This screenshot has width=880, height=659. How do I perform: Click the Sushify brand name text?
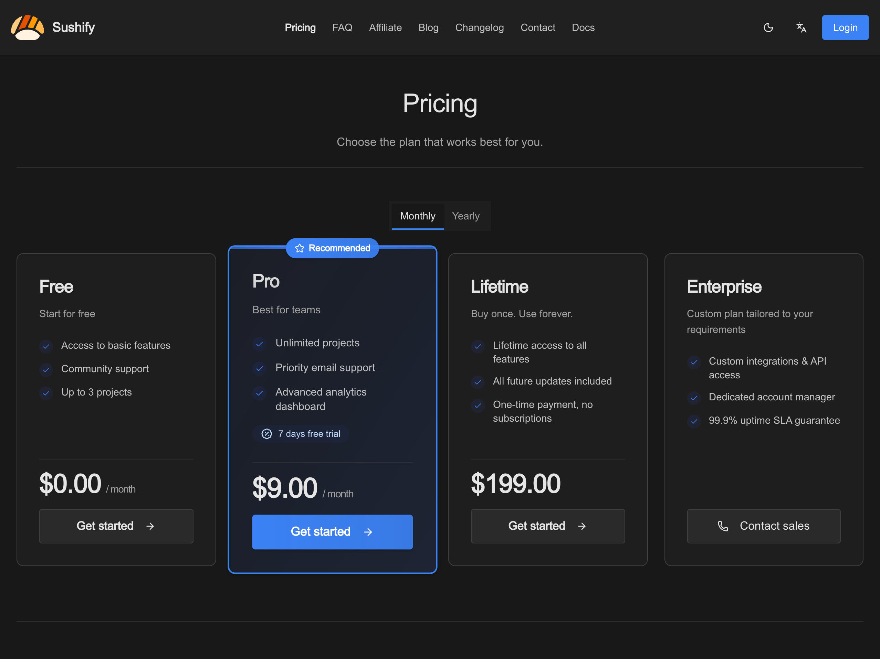(x=74, y=28)
